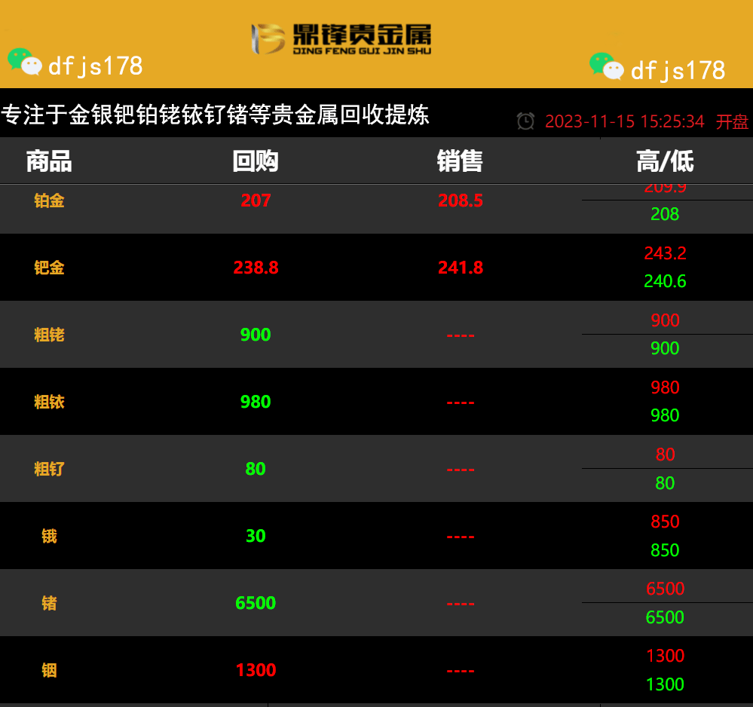The height and width of the screenshot is (707, 753).
Task: Open the 商品 column header
Action: pyautogui.click(x=49, y=161)
